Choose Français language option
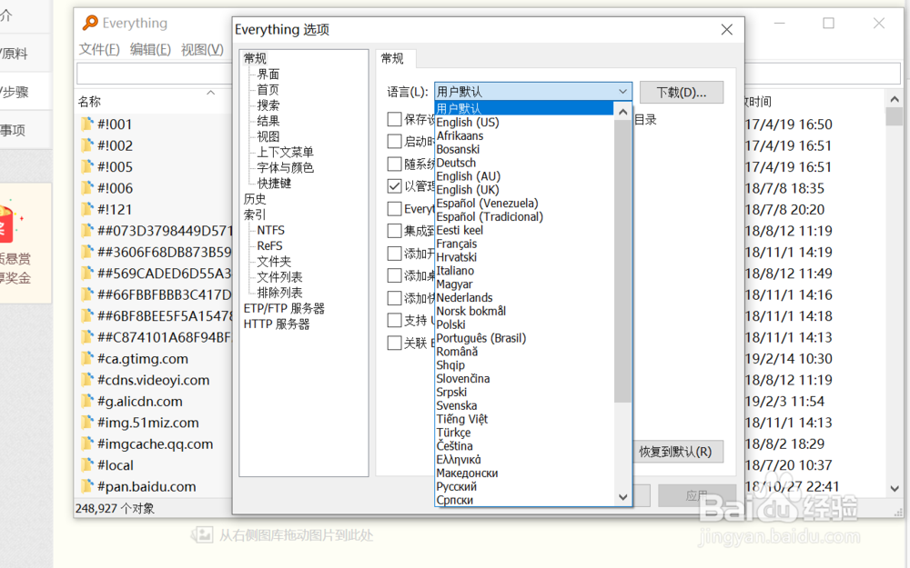Screen dimensions: 910x568 click(x=457, y=244)
